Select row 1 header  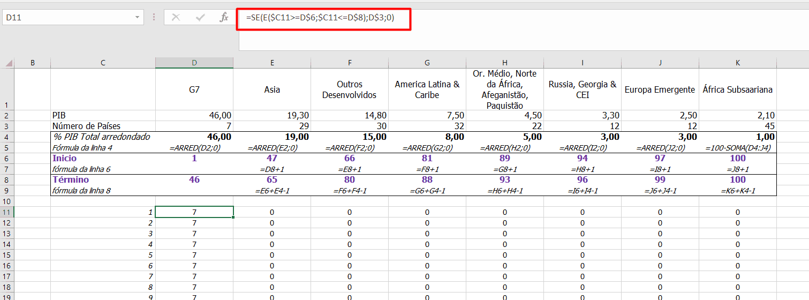tap(7, 89)
